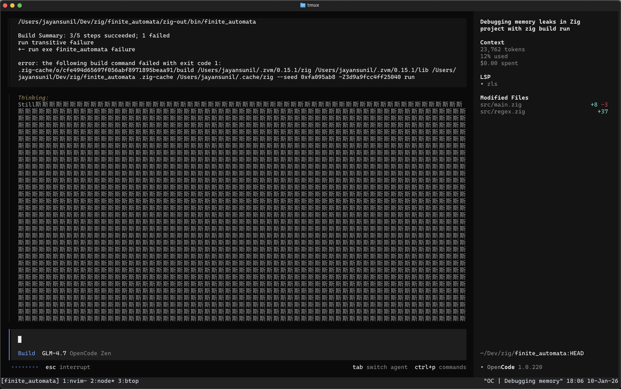Viewport: 621px width, 389px height.
Task: Click the yellow minimize window button
Action: pos(12,5)
